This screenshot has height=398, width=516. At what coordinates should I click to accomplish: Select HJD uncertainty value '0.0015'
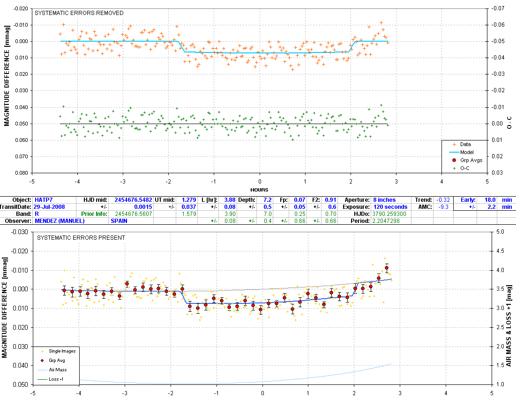(143, 206)
